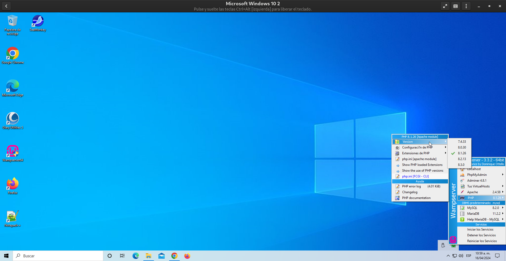This screenshot has width=506, height=261.
Task: Click the Mail icon in the taskbar
Action: pyautogui.click(x=162, y=256)
